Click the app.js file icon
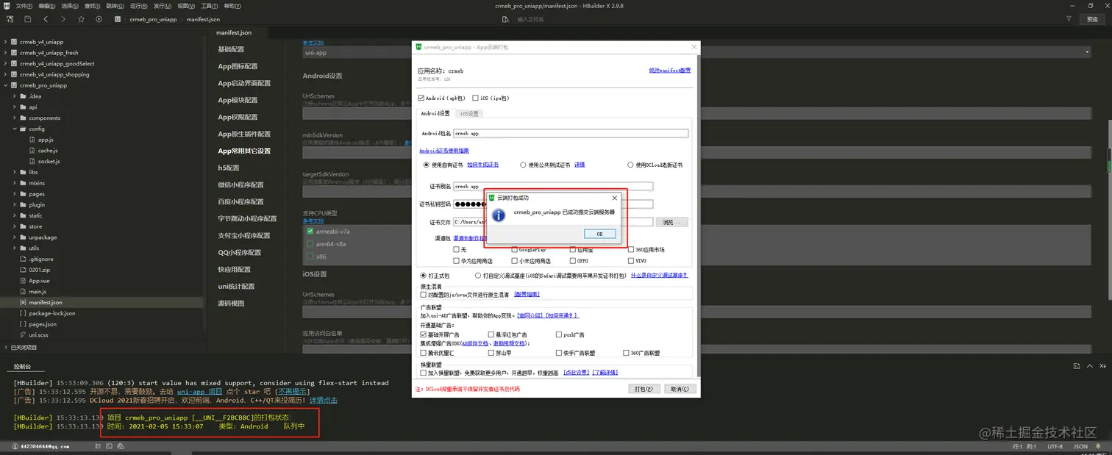Image resolution: width=1112 pixels, height=455 pixels. tap(32, 140)
